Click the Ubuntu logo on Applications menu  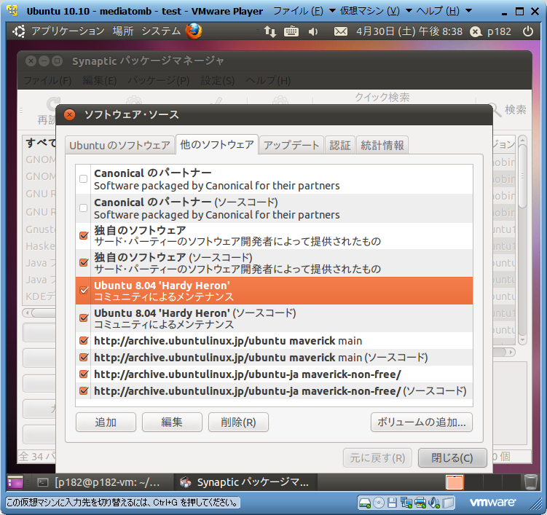point(19,31)
